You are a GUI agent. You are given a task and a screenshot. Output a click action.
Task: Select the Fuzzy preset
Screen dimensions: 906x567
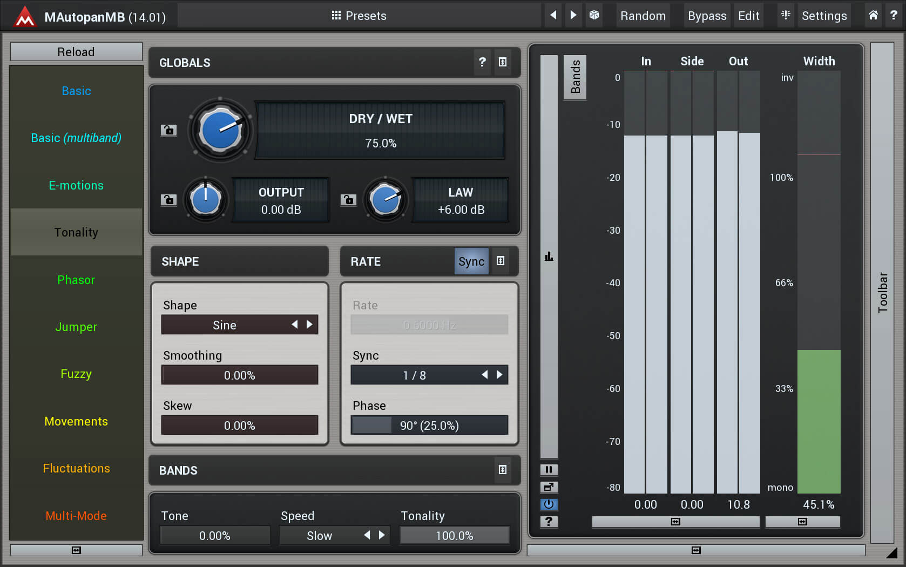coord(76,374)
